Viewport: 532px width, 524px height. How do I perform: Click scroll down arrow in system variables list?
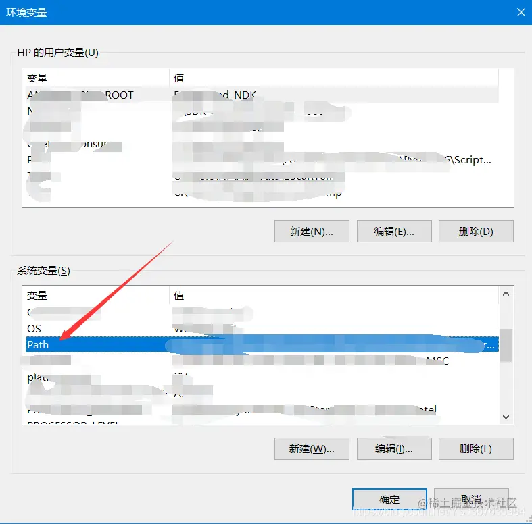pos(506,417)
